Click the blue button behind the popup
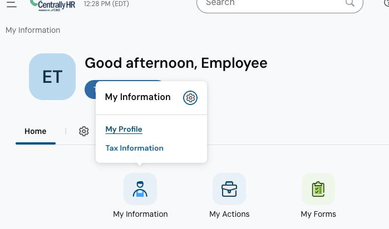The height and width of the screenshot is (229, 389). 90,89
